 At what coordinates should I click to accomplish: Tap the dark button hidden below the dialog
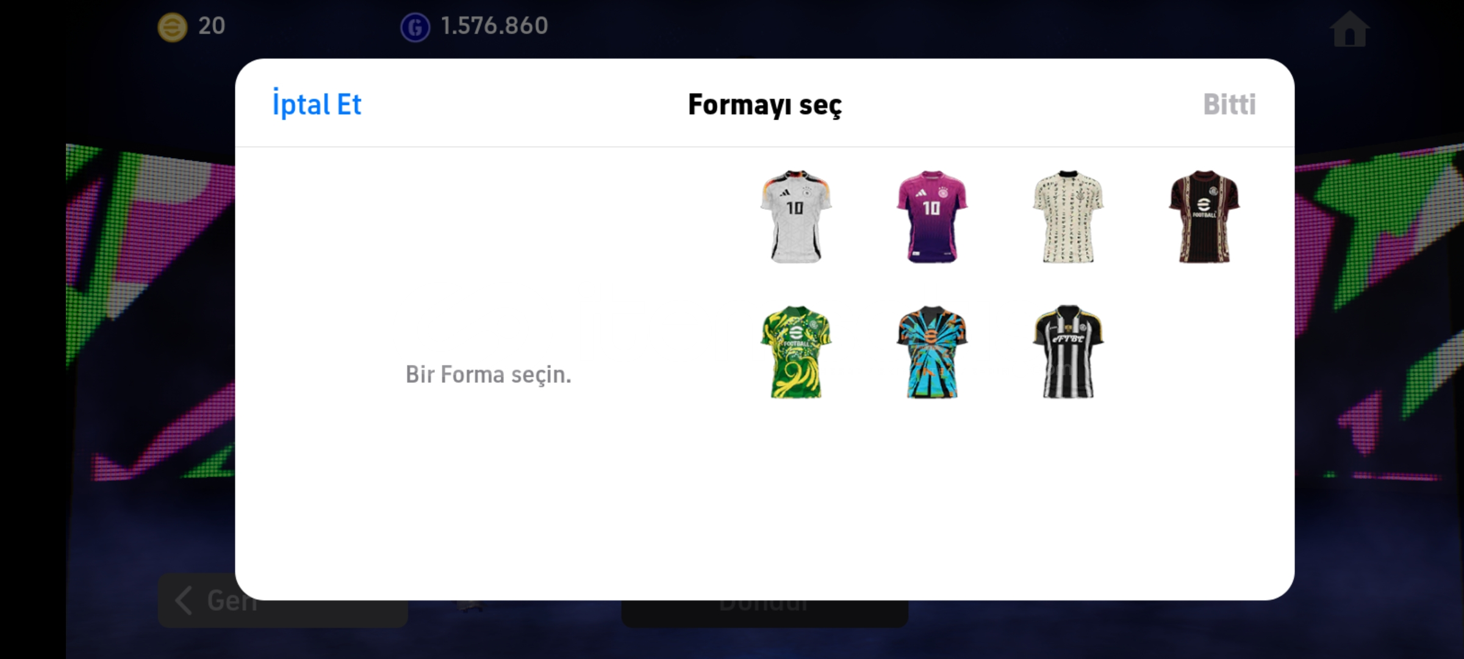click(765, 613)
